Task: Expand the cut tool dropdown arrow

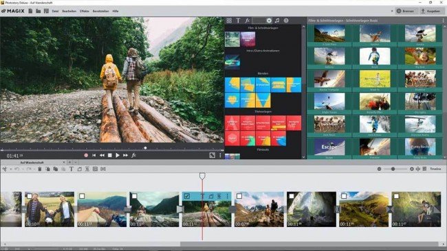Action: pos(10,169)
